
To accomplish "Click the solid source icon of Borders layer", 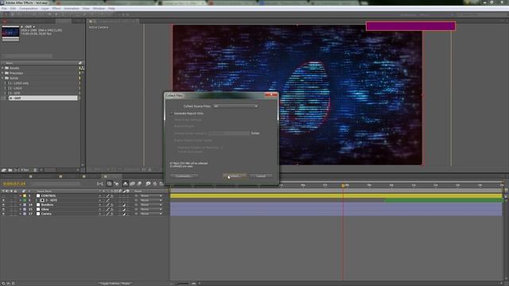I will point(38,205).
